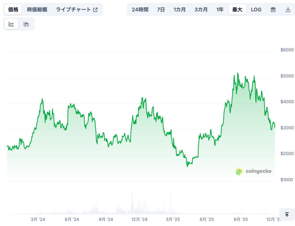Screen dimensions: 295x226
Task: Select the 7日 range button
Action: point(160,10)
